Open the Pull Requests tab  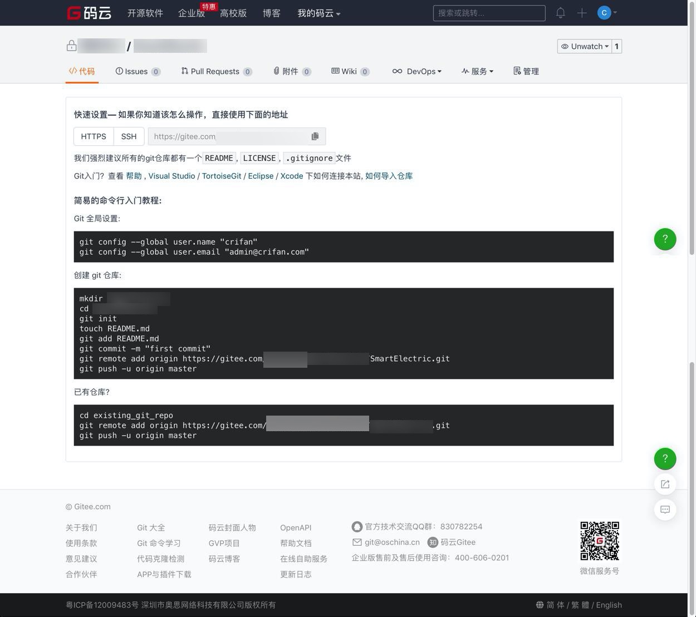pyautogui.click(x=217, y=71)
